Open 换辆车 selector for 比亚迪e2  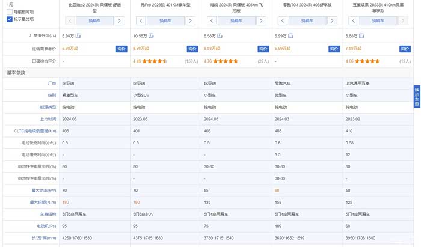tap(94, 20)
